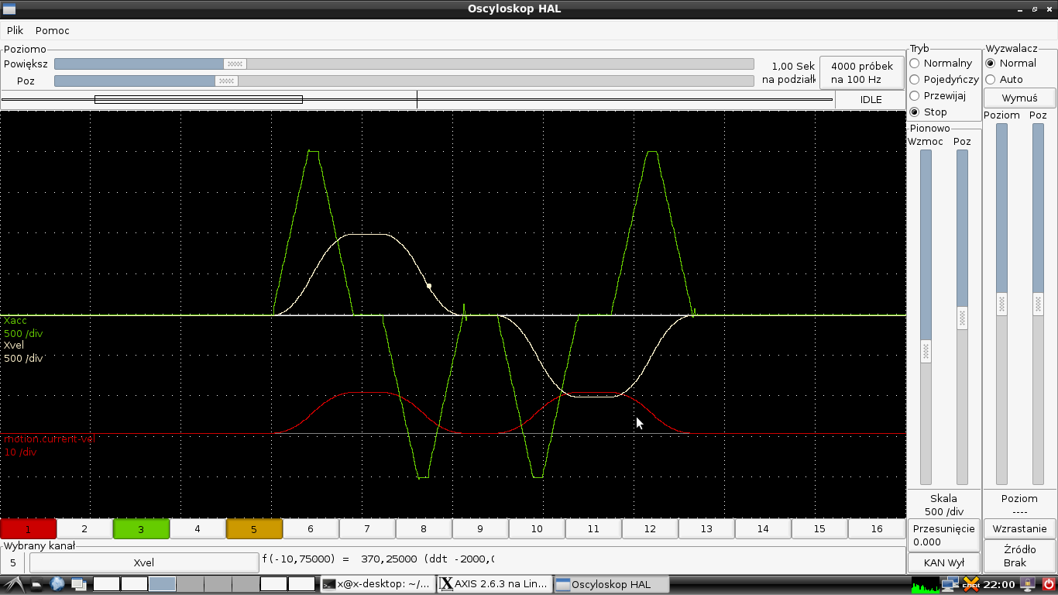Click the lock screen icon
Viewport: 1058px width, 595px height.
click(x=1028, y=584)
